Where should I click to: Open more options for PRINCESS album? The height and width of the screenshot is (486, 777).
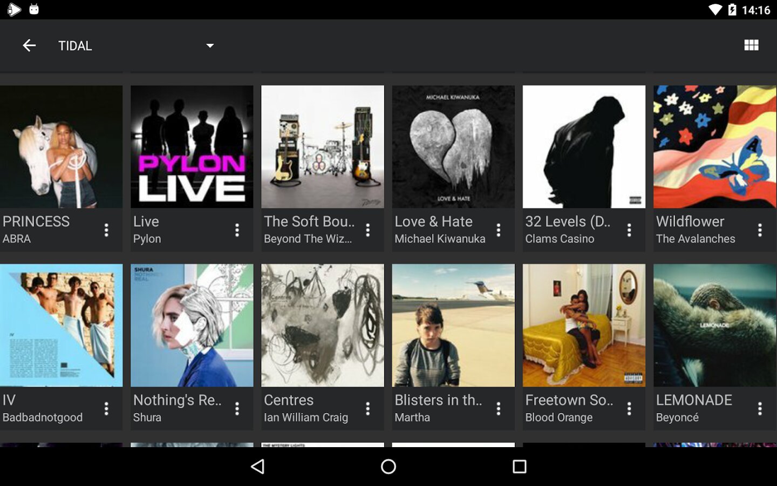(106, 230)
